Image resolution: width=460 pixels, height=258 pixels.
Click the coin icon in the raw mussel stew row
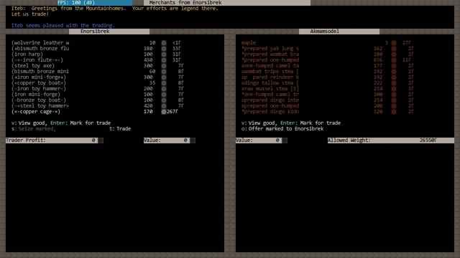pyautogui.click(x=394, y=89)
